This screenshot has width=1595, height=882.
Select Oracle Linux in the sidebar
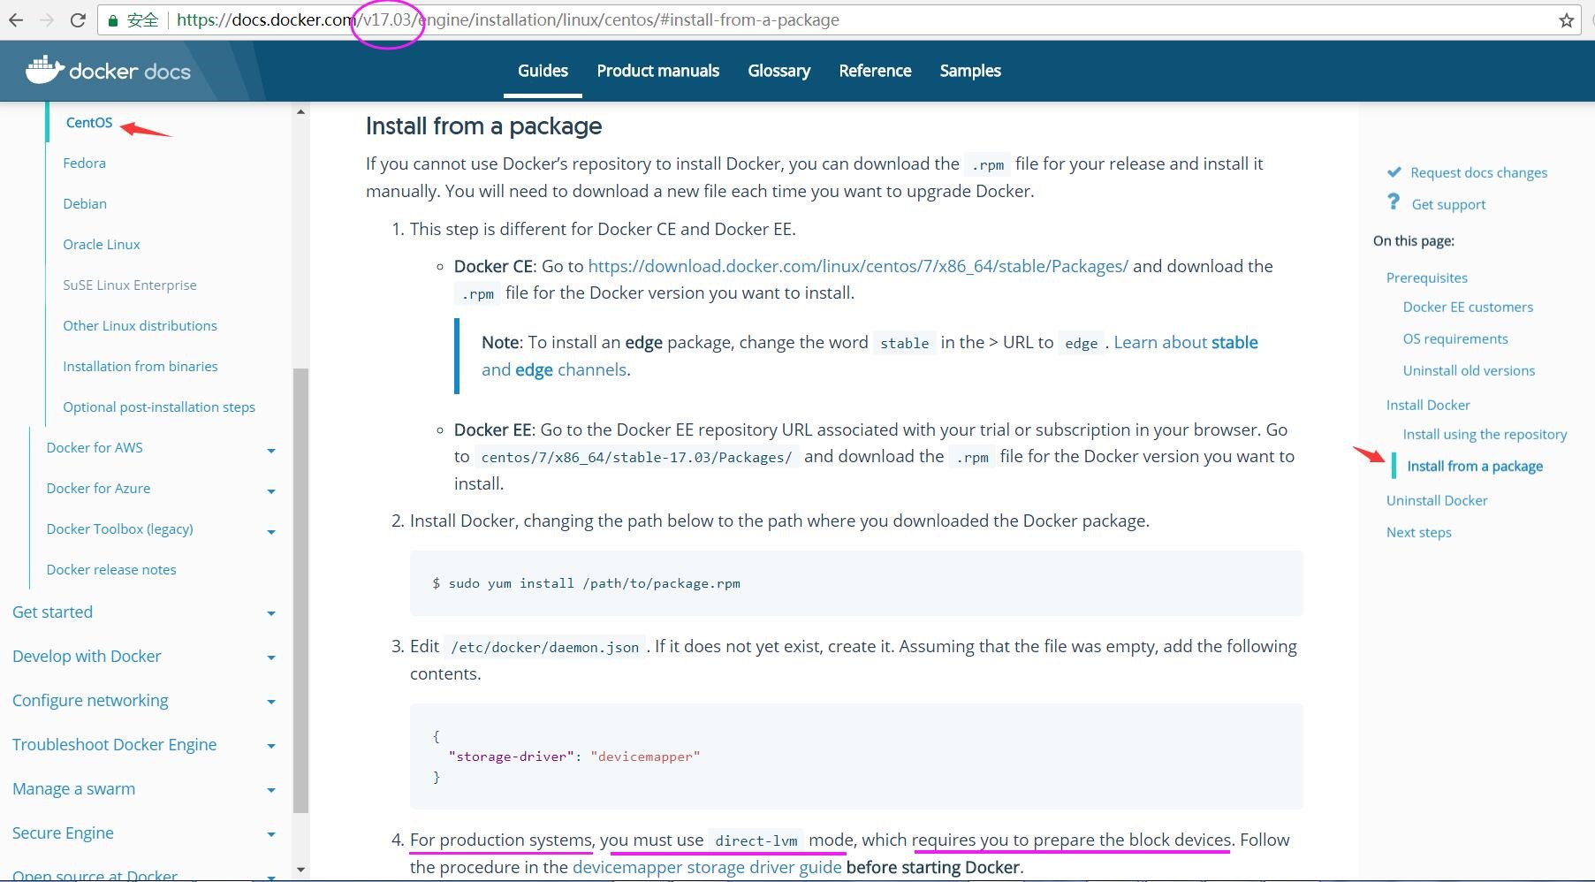click(x=102, y=245)
